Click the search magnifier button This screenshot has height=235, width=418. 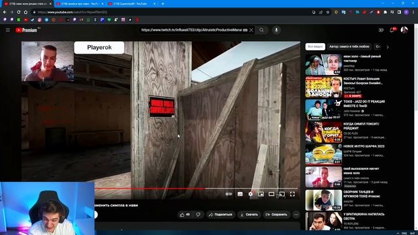tap(261, 30)
